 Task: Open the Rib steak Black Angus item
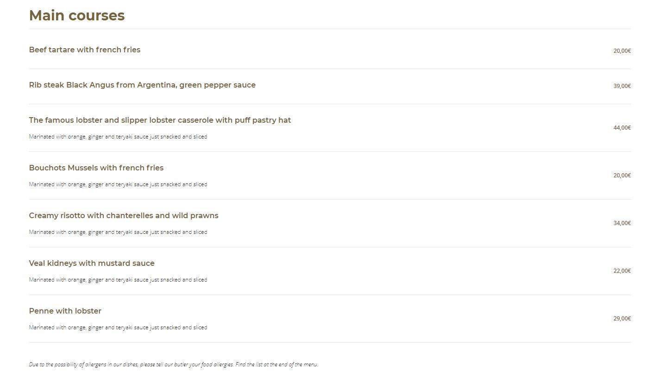[x=142, y=85]
